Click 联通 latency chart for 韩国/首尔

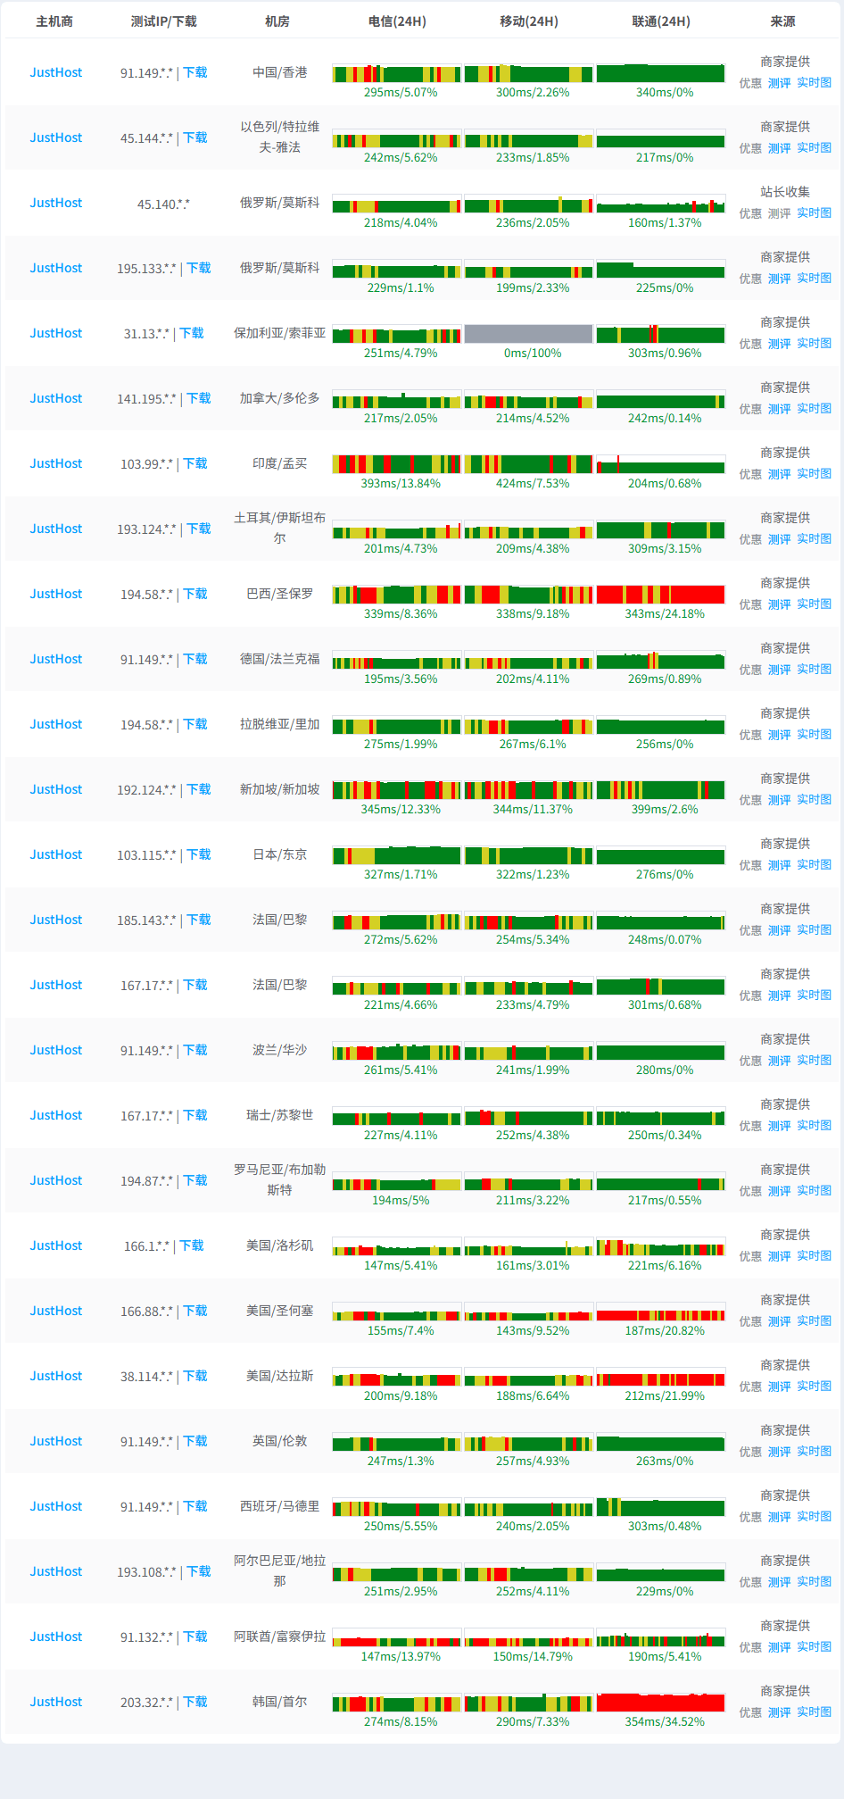click(x=660, y=1703)
